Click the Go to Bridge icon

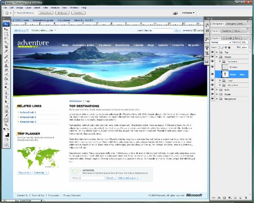(175, 13)
